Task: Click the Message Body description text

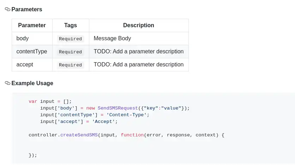Action: 112,39
